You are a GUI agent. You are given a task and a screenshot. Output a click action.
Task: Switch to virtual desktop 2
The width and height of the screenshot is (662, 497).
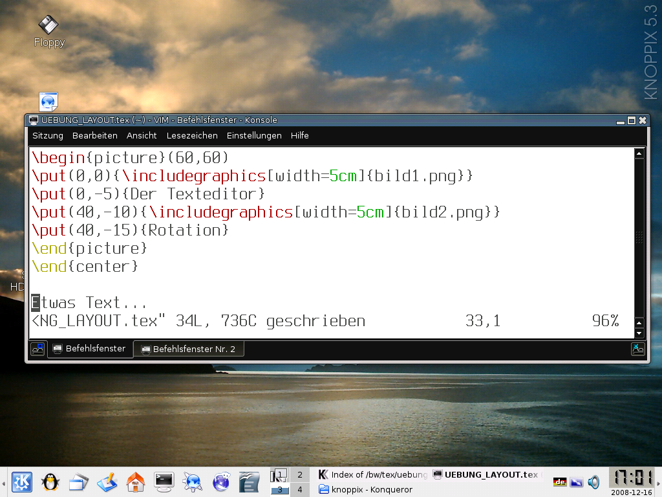pos(299,474)
